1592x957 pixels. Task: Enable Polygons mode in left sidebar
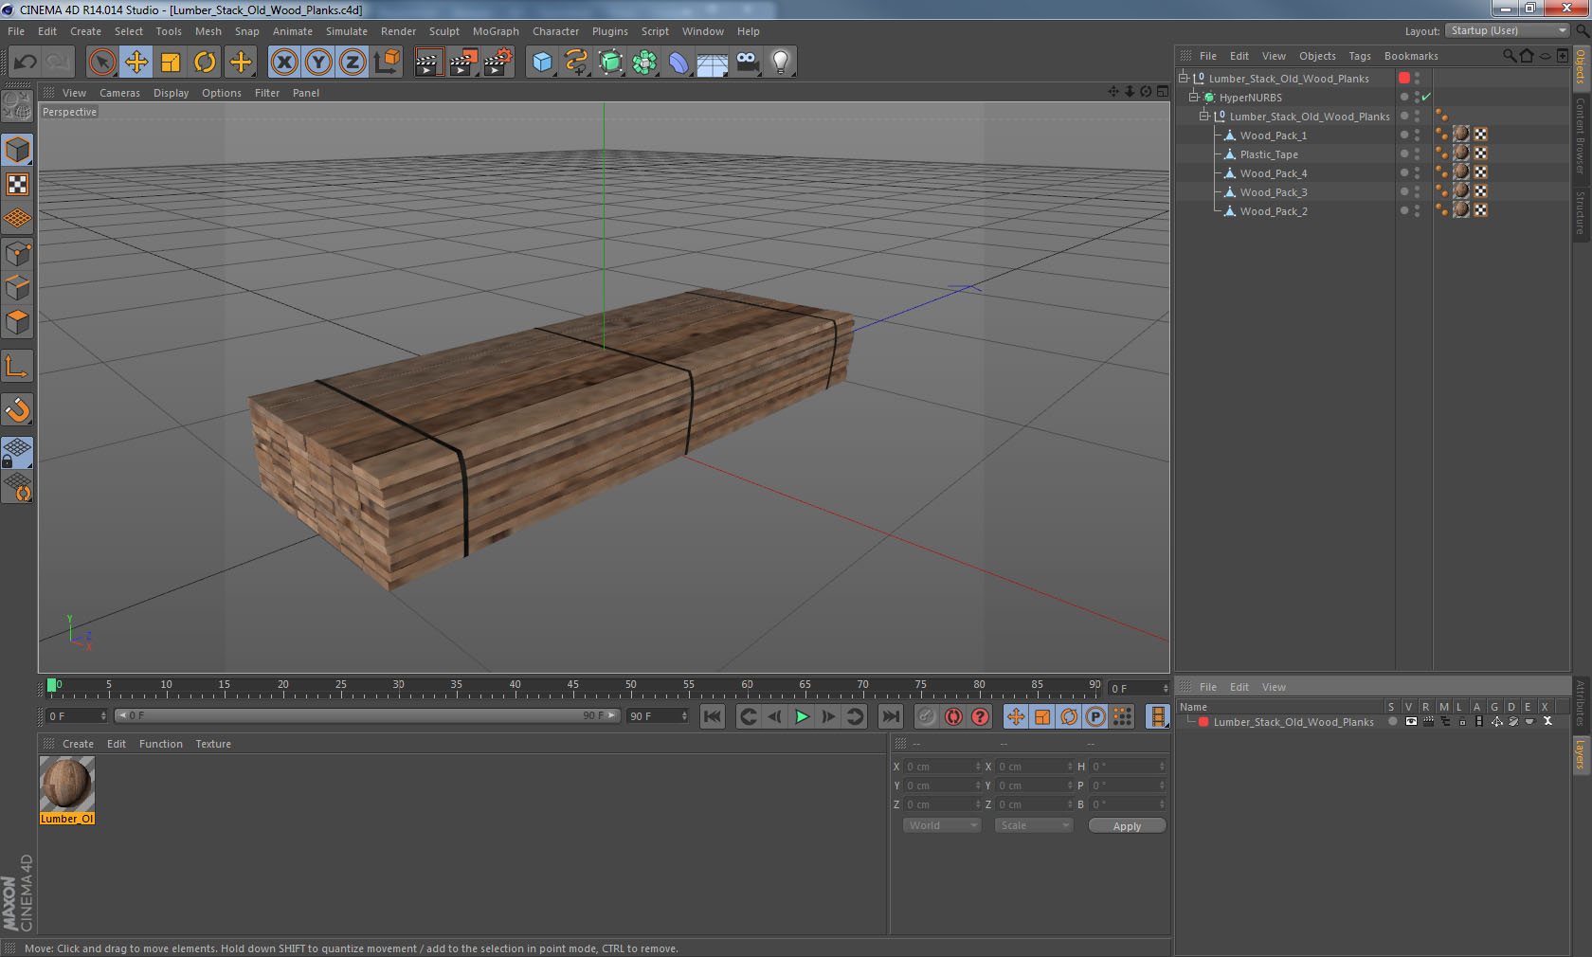[x=18, y=321]
